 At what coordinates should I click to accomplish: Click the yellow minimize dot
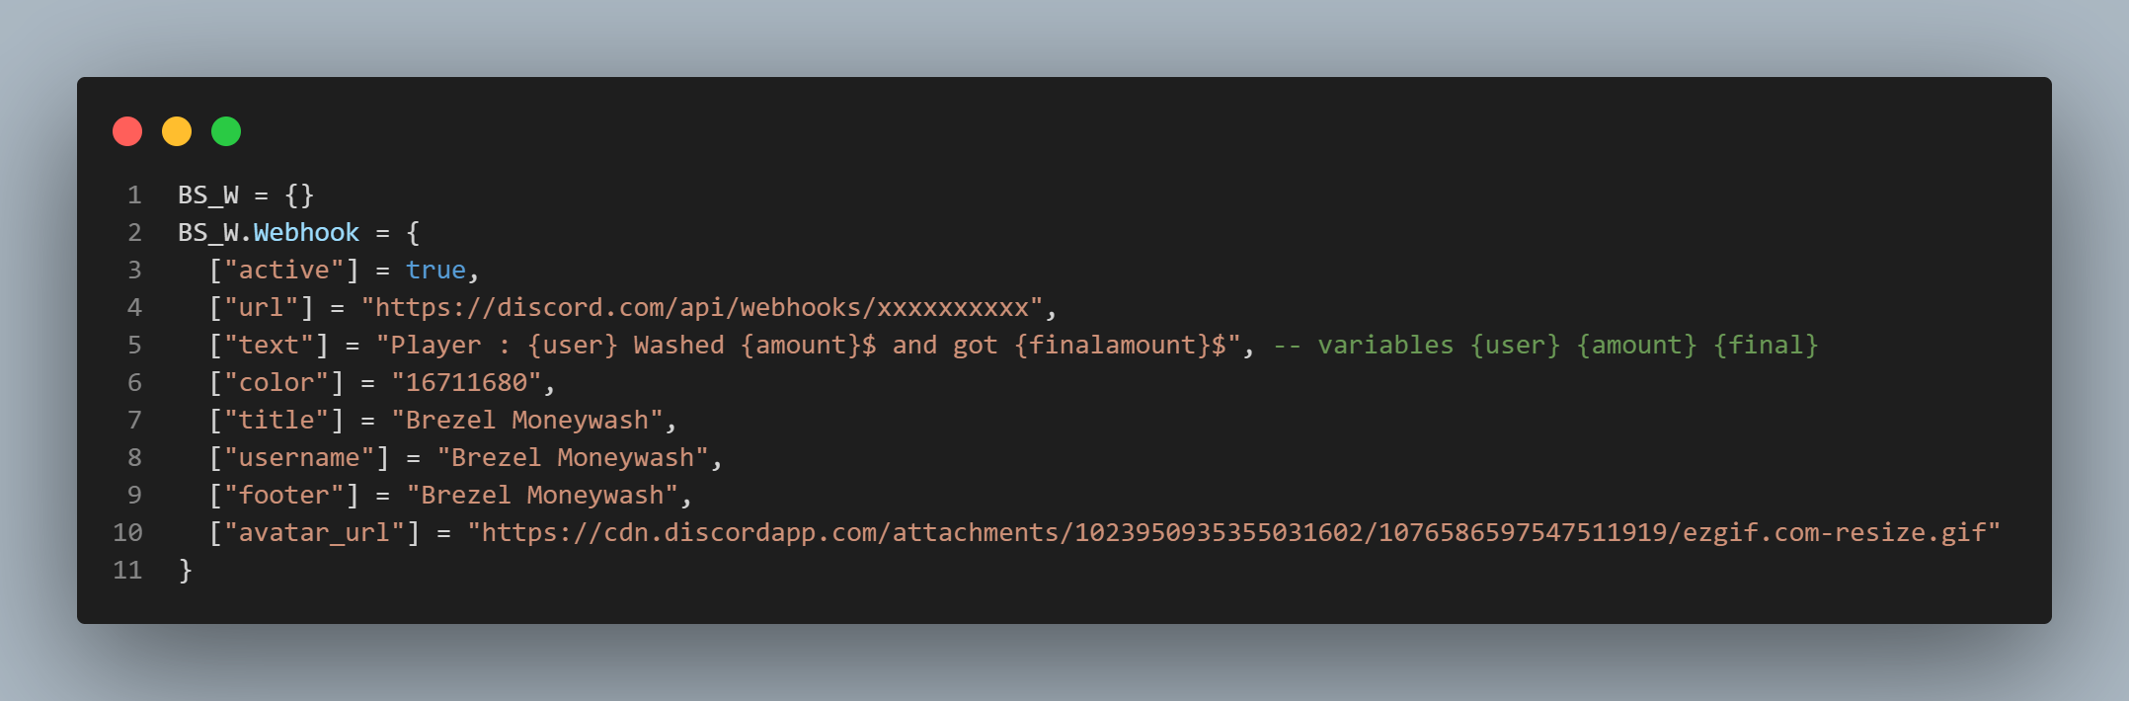tap(177, 131)
